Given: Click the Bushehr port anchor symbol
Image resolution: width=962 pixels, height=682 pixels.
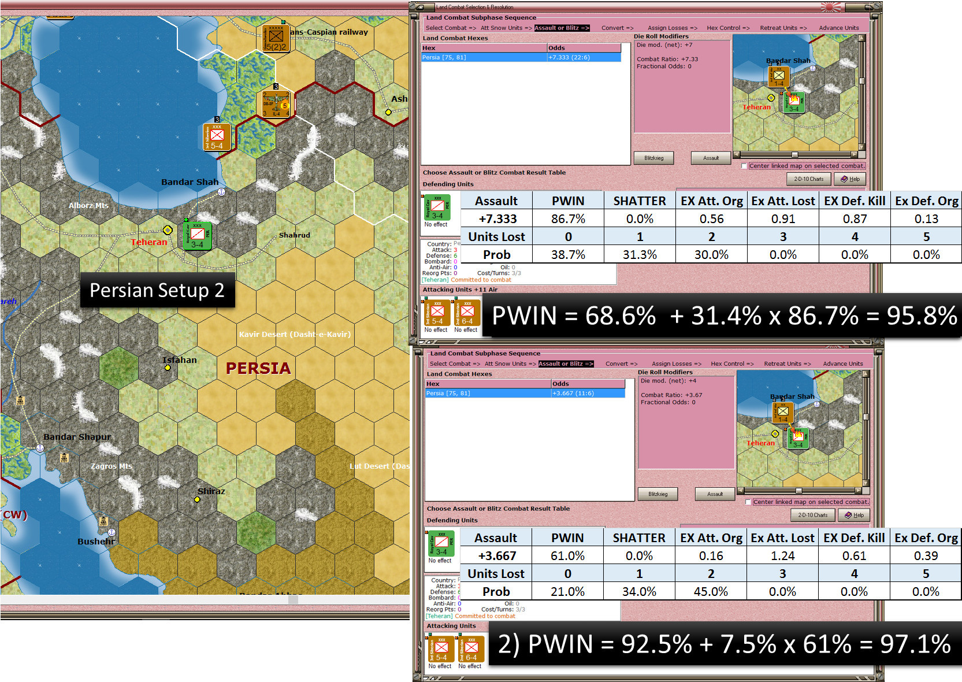Looking at the screenshot, I should (x=112, y=532).
